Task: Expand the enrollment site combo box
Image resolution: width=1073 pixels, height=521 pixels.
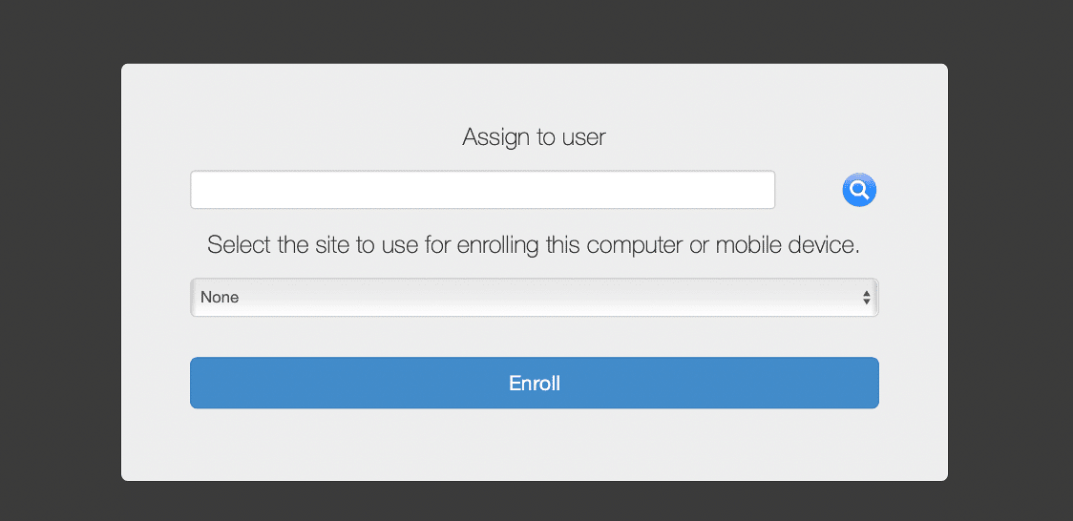Action: coord(534,298)
